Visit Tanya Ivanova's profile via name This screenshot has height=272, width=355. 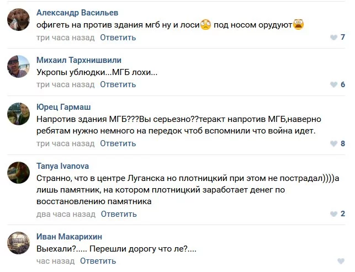point(62,166)
